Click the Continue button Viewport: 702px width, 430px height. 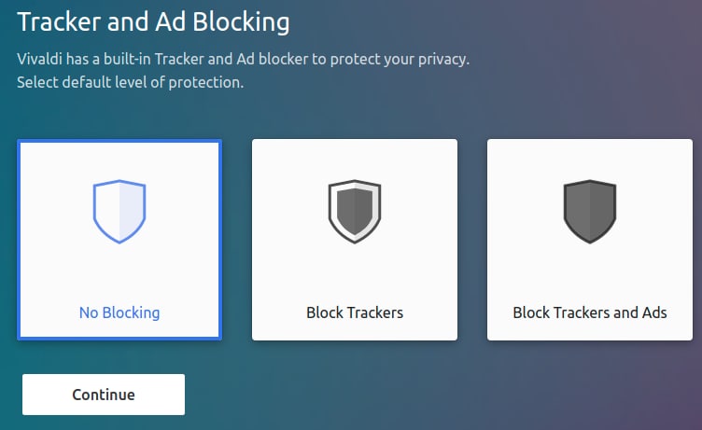pyautogui.click(x=104, y=395)
